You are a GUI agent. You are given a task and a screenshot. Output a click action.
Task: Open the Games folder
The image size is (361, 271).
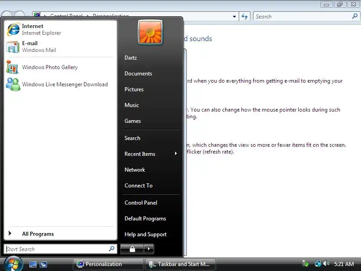point(150,121)
